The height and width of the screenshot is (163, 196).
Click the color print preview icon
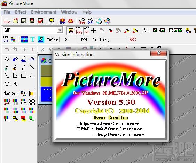pos(107,21)
